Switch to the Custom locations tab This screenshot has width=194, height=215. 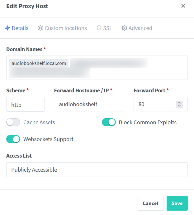(65, 28)
